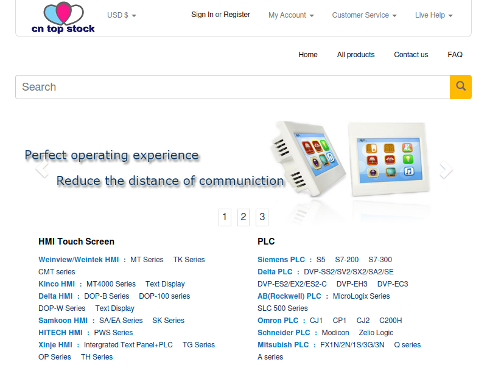Open Siemens PLC category link
Viewport: 487px width, 365px height.
pos(281,260)
